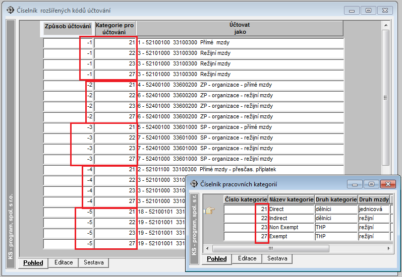Click the 'dělníci' cell in the Direct row
402x277 pixels.
pos(336,209)
